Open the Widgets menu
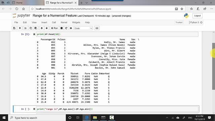 point(76,23)
